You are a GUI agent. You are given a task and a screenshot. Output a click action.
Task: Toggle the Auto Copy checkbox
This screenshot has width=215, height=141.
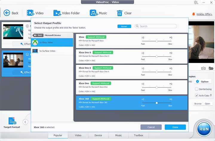point(196,95)
